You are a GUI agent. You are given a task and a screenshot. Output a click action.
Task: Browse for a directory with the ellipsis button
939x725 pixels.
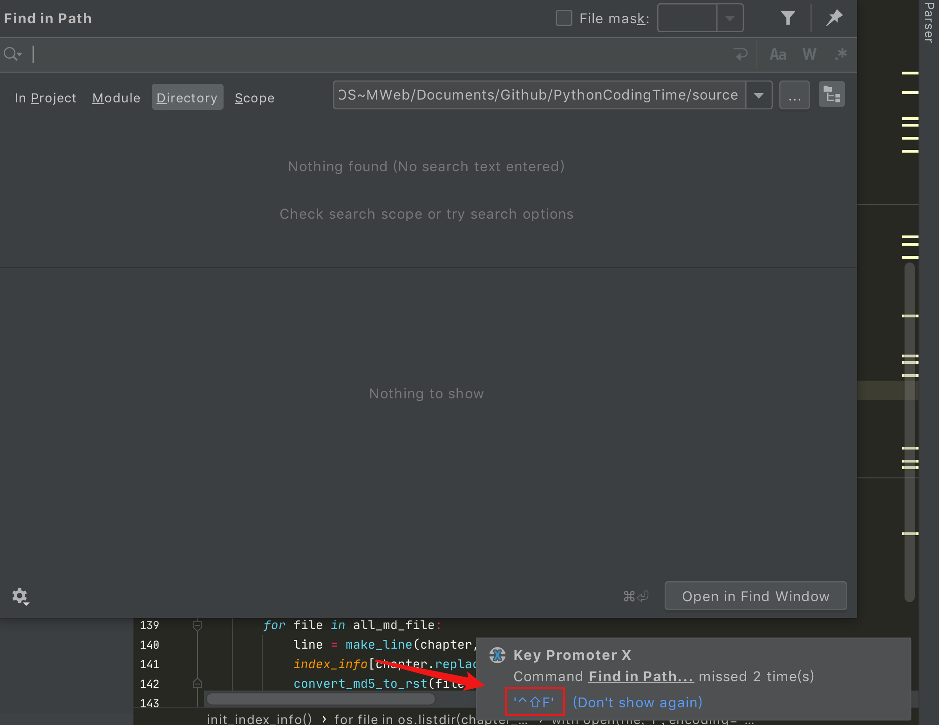(x=794, y=95)
